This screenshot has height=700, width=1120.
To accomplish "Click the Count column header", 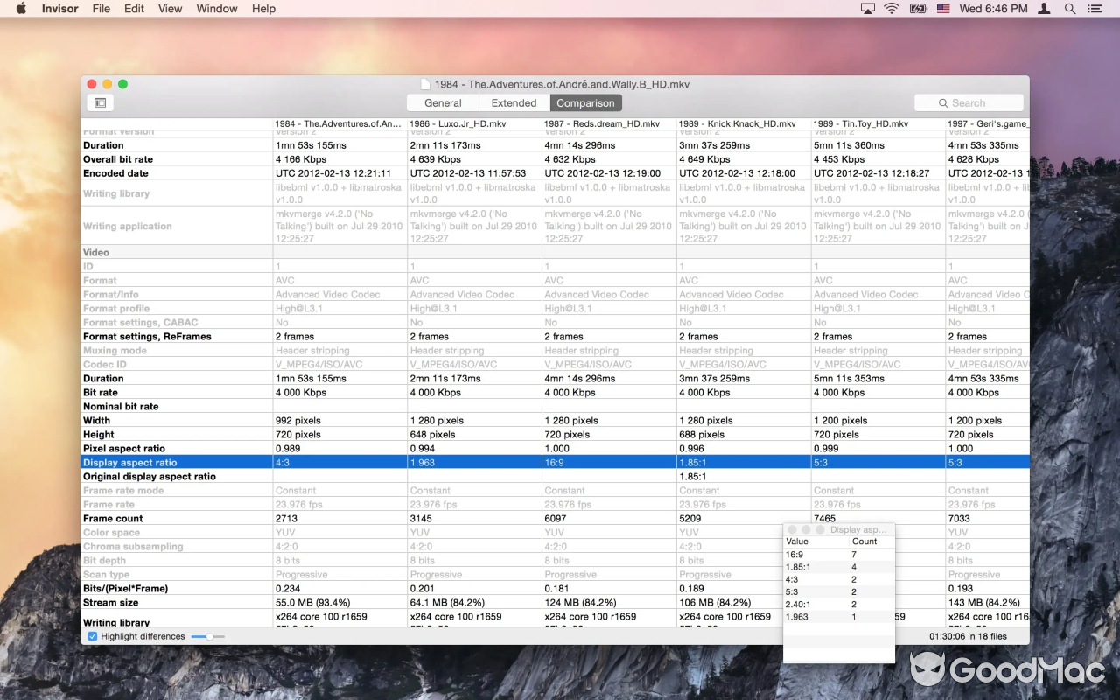I will [864, 542].
